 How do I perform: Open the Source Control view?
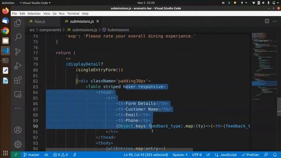[18, 52]
